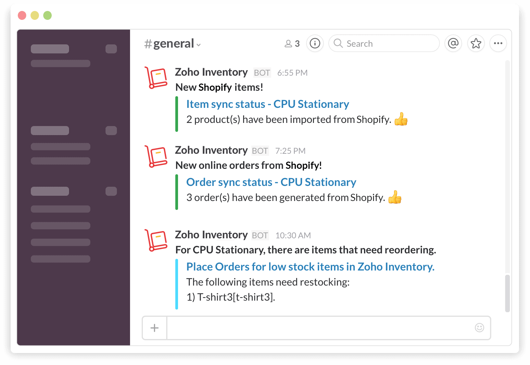Screen dimensions: 530x365
Task: Click the BOT badge next to Zoho Inventory
Action: pos(262,73)
